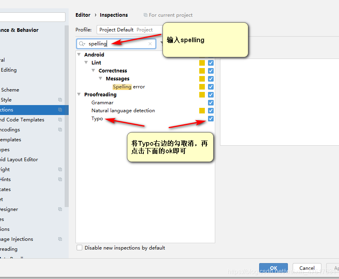Click project-level icon beside Style sidebar item
This screenshot has width=339, height=279.
[60, 100]
